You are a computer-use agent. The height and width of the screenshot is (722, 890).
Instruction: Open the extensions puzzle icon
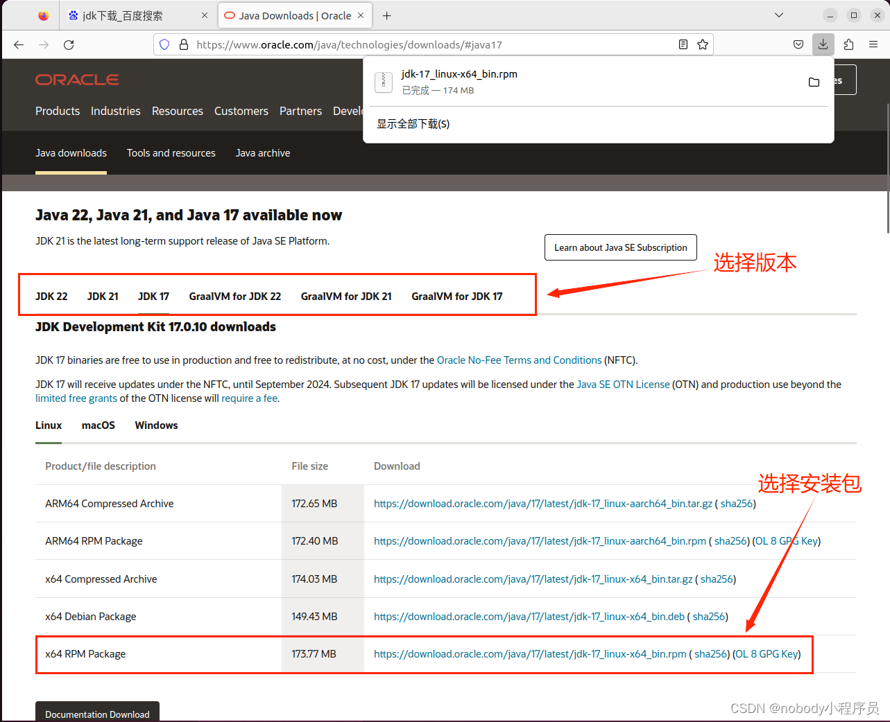point(848,44)
